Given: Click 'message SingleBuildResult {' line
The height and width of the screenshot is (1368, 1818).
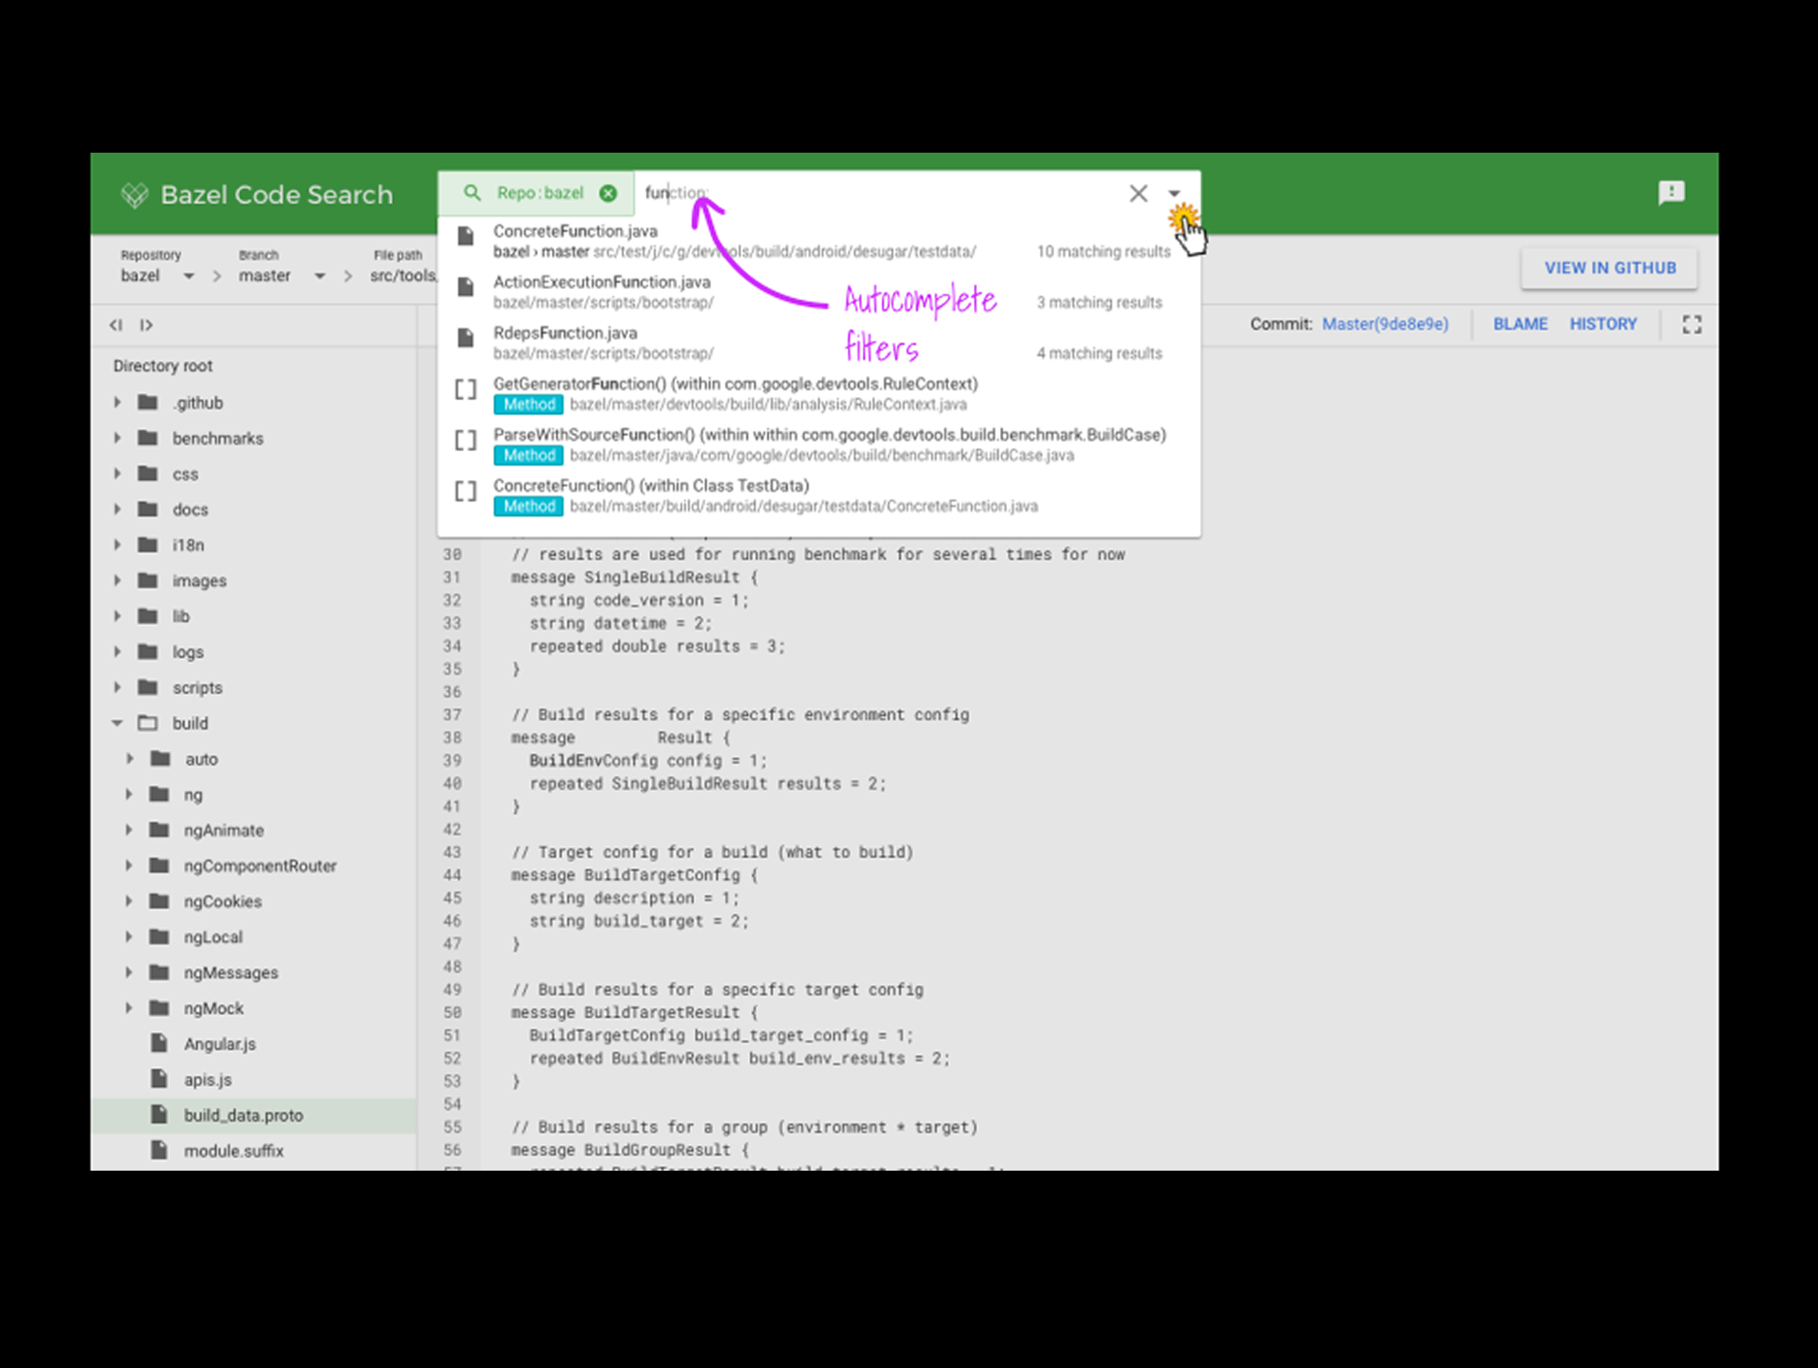Looking at the screenshot, I should tap(633, 577).
